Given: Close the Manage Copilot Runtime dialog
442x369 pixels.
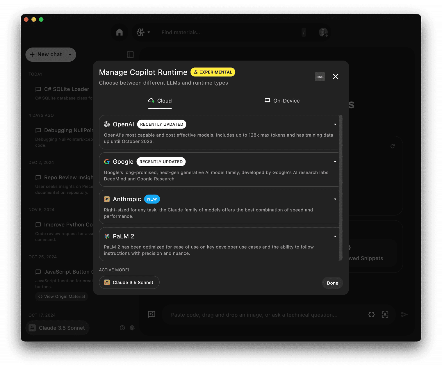Looking at the screenshot, I should click(x=335, y=76).
